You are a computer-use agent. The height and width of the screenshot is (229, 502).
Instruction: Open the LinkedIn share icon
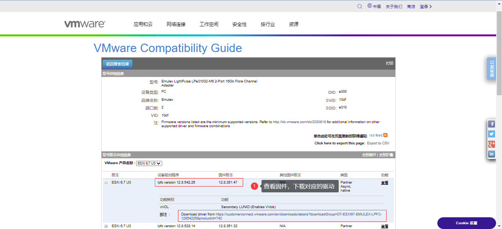(x=491, y=154)
